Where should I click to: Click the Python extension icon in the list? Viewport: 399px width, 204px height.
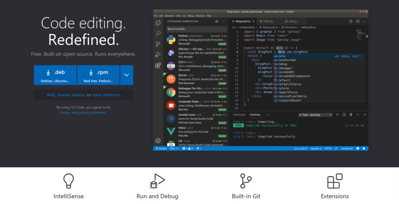coord(171,39)
